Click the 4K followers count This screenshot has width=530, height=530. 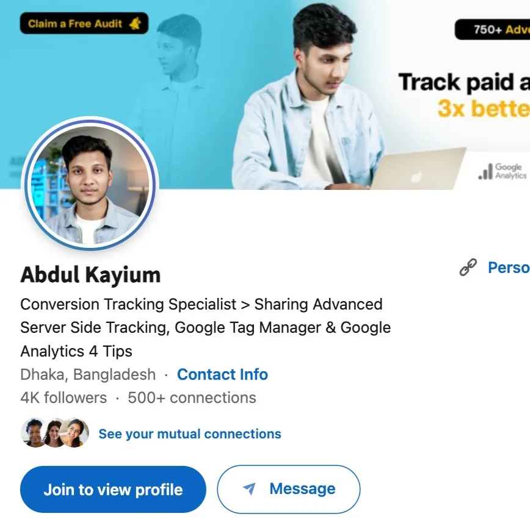point(64,398)
